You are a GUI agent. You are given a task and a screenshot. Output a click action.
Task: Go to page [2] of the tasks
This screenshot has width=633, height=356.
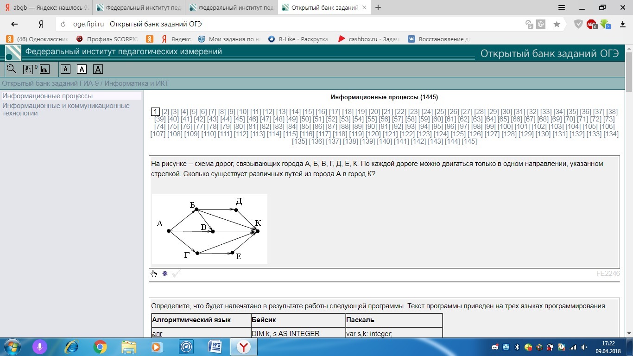165,112
